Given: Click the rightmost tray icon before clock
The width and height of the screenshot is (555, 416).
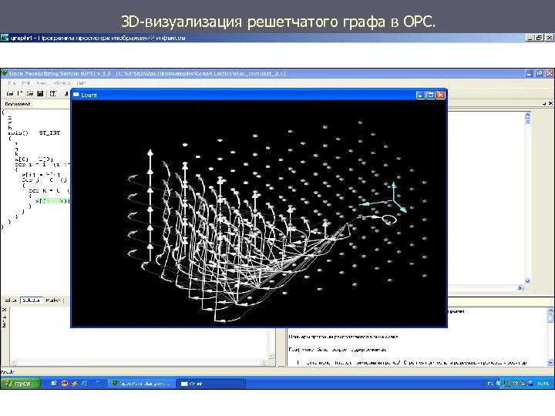Looking at the screenshot, I should [530, 384].
